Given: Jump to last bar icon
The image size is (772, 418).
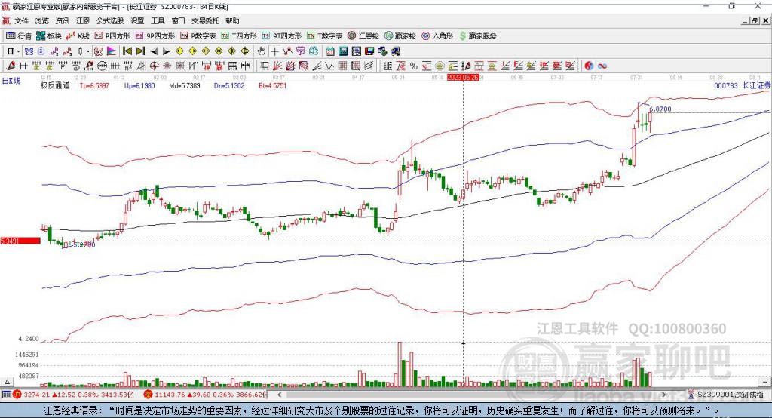Looking at the screenshot, I should click(x=140, y=51).
